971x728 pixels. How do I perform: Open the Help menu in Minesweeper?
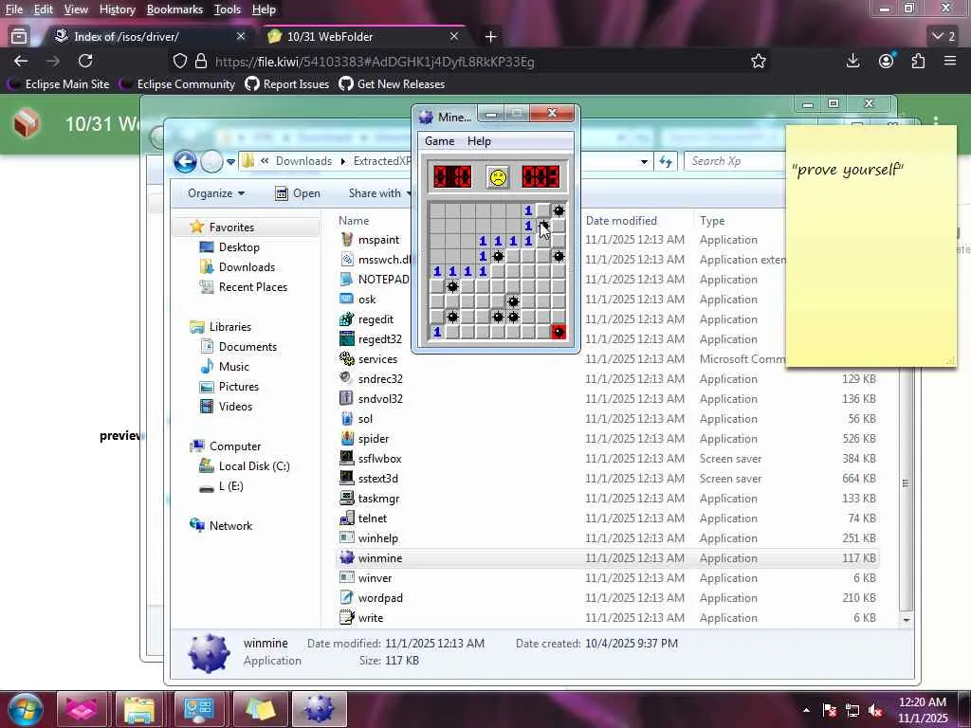pos(479,141)
